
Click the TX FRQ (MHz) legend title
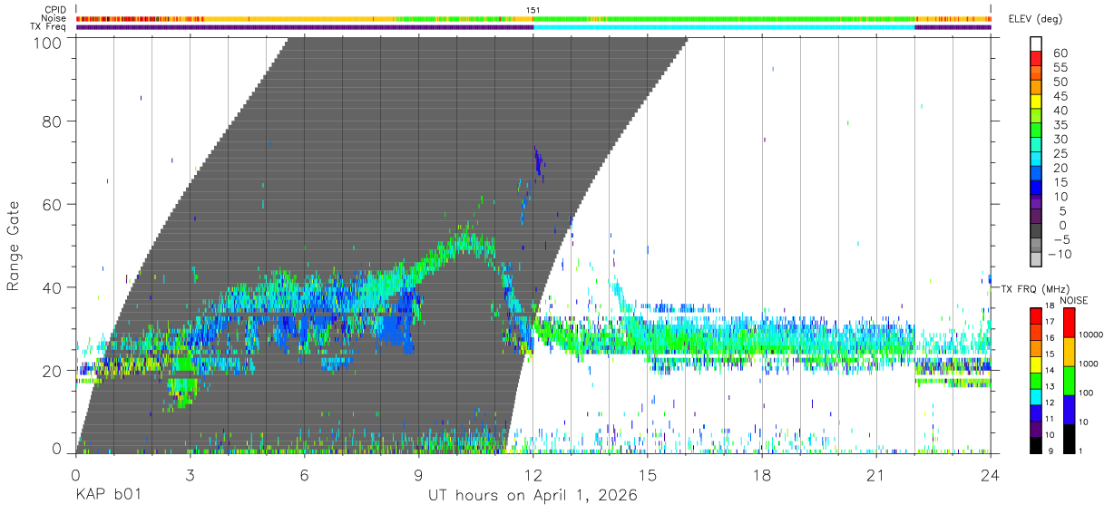(x=1037, y=288)
